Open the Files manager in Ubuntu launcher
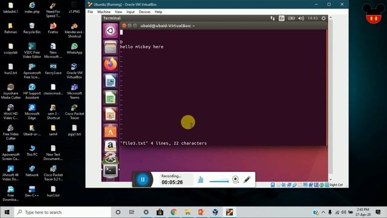Viewport: 387px width, 218px height. [x=110, y=47]
